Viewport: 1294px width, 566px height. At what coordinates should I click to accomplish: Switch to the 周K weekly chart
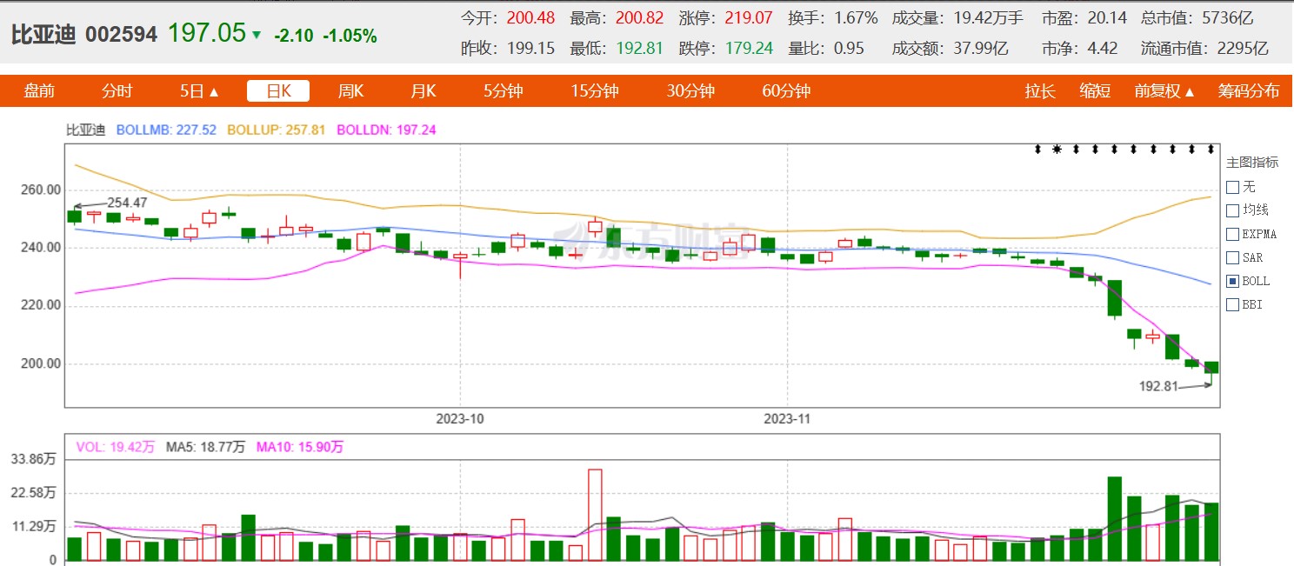[x=350, y=91]
